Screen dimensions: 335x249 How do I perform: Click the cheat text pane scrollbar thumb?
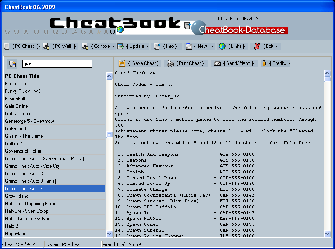point(328,79)
